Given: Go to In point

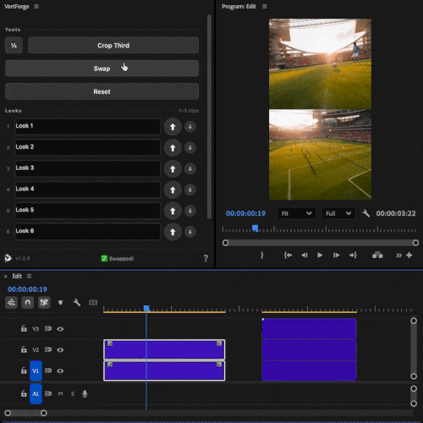Looking at the screenshot, I should pos(288,255).
